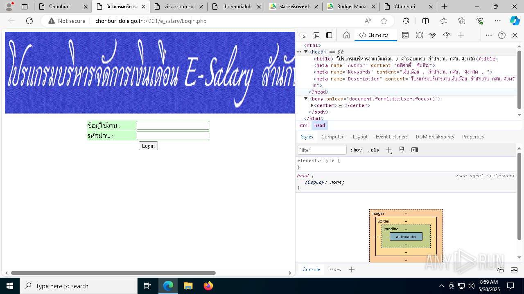
Task: Open the Event Listeners tab
Action: click(x=392, y=137)
